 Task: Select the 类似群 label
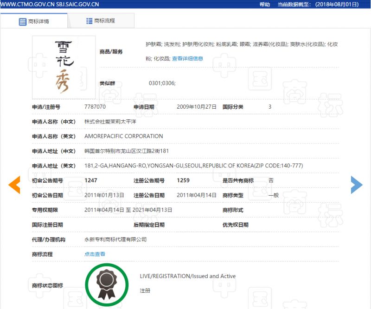[x=107, y=83]
